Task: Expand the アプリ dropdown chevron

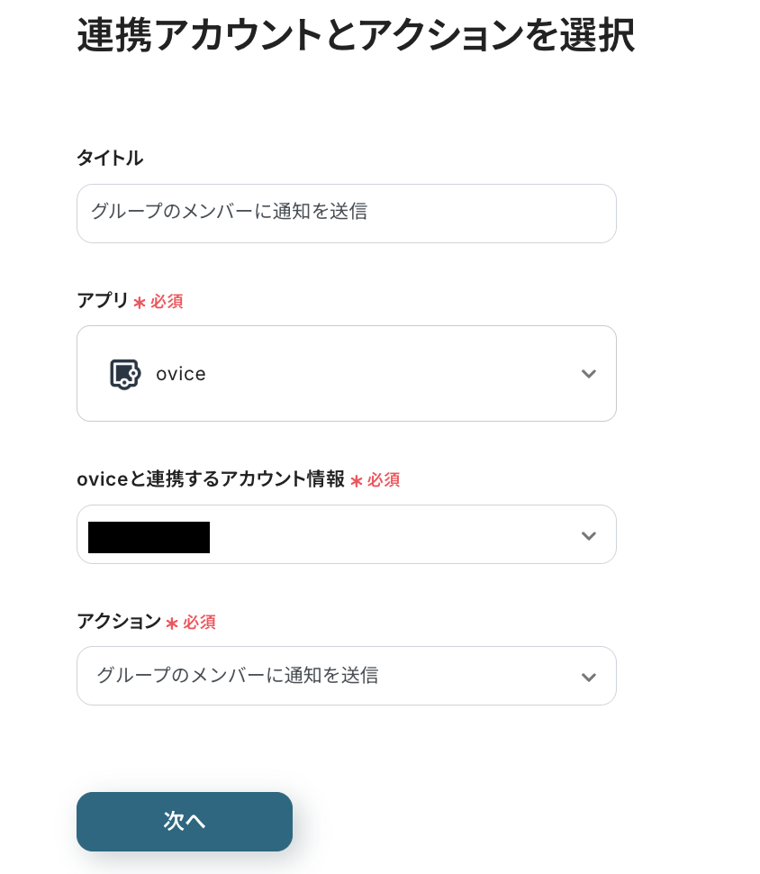Action: click(589, 374)
